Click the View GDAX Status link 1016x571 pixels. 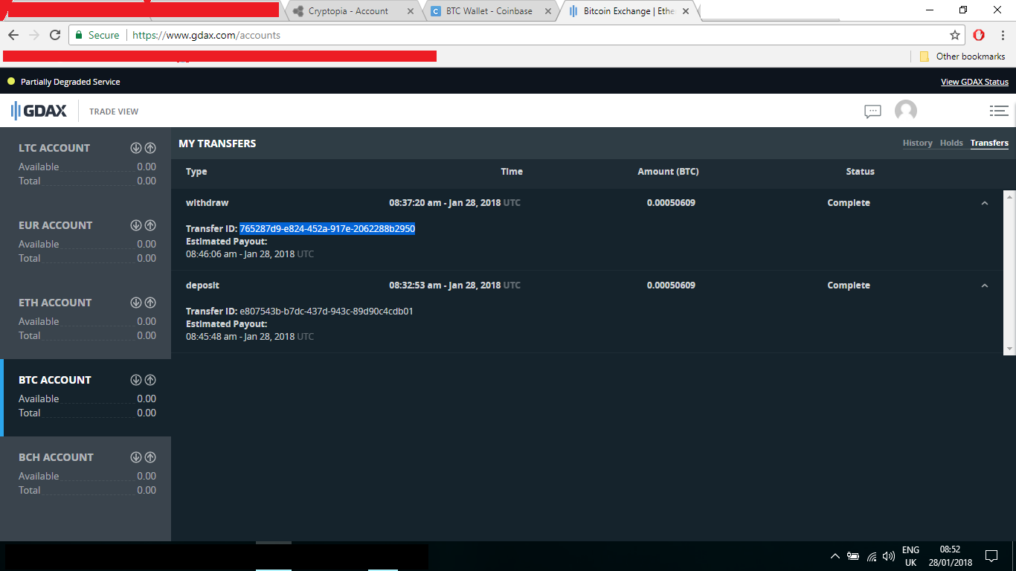pyautogui.click(x=974, y=81)
